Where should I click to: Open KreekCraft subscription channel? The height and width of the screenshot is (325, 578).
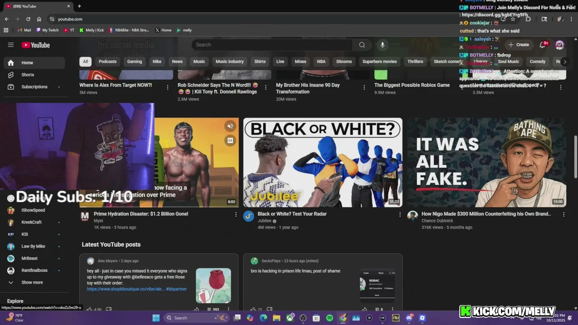click(34, 222)
